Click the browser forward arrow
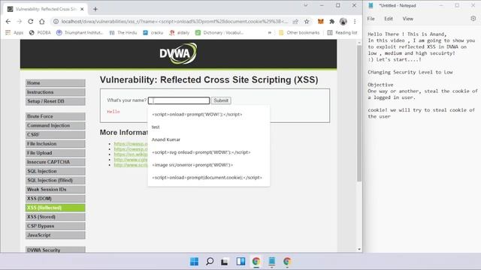This screenshot has height=270, width=481. [x=19, y=22]
